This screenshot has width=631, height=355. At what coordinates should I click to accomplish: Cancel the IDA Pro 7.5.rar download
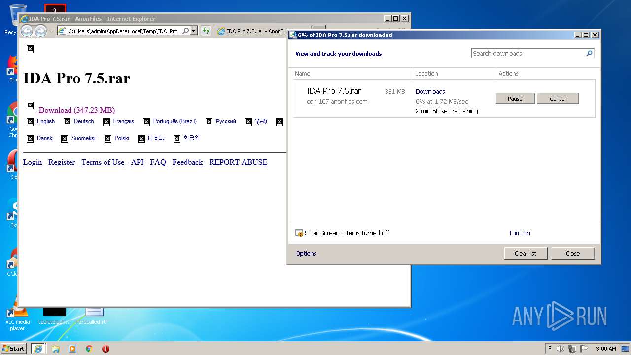coord(558,99)
